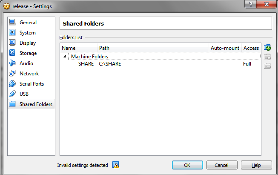Open the General settings page
The width and height of the screenshot is (278, 175).
[28, 23]
